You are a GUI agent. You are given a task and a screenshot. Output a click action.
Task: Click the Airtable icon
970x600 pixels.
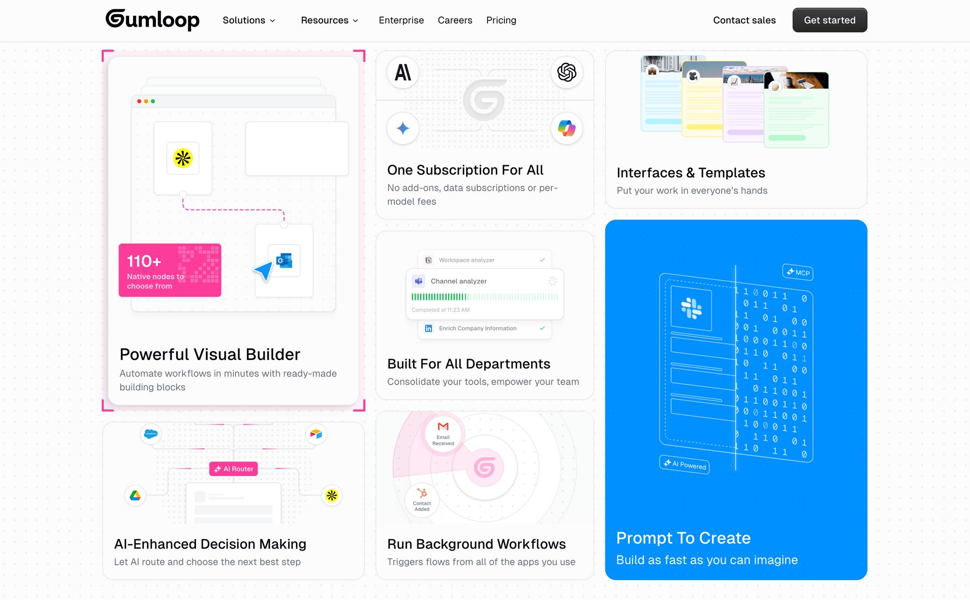coord(316,434)
